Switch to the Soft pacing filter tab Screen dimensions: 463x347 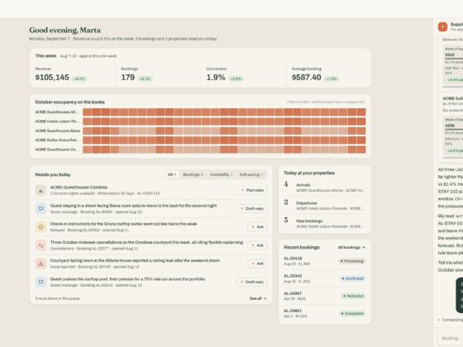pyautogui.click(x=251, y=174)
